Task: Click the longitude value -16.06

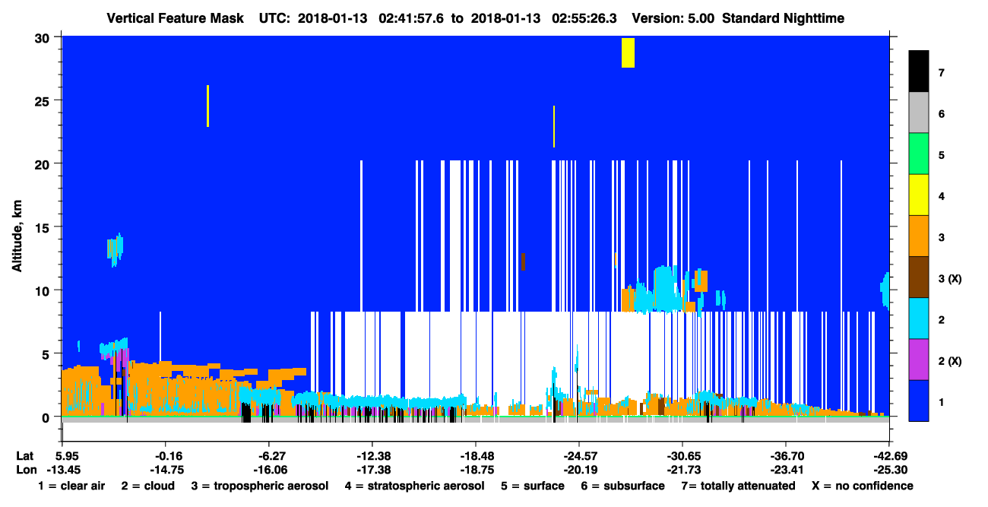Action: (x=269, y=470)
